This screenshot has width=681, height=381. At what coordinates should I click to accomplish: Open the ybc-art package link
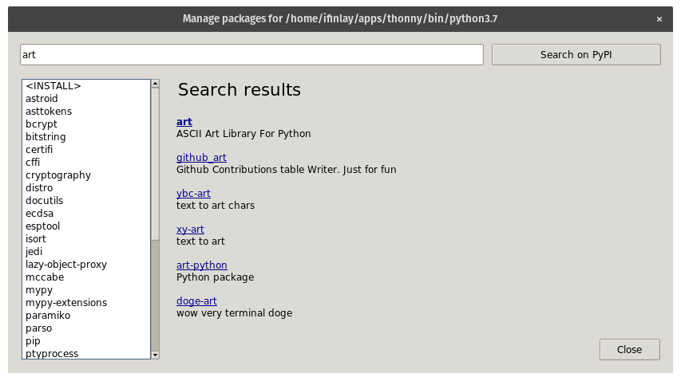tap(193, 194)
